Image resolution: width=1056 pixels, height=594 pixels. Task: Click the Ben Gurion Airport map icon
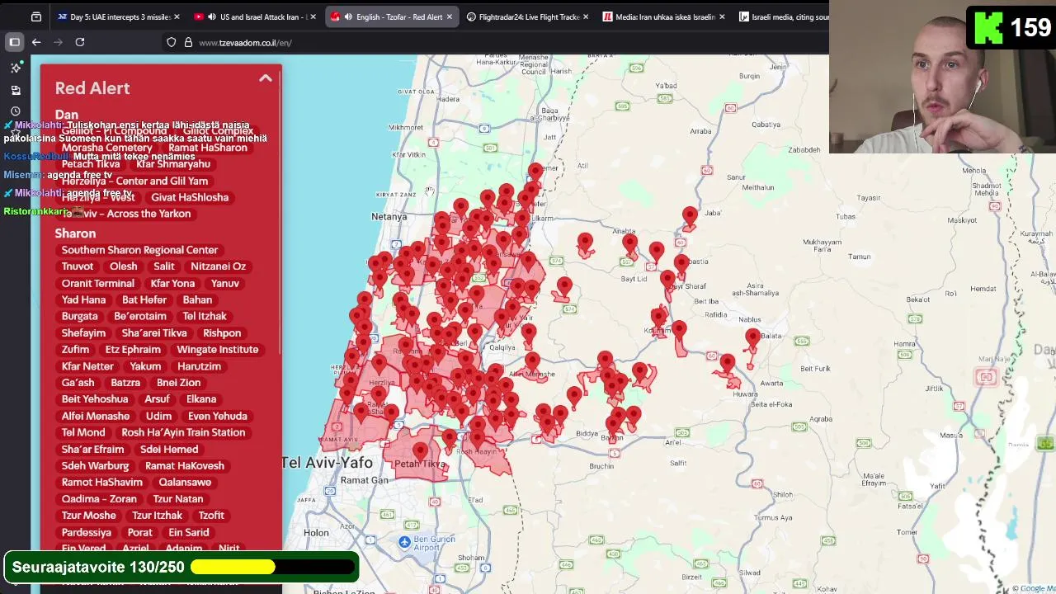(x=404, y=542)
